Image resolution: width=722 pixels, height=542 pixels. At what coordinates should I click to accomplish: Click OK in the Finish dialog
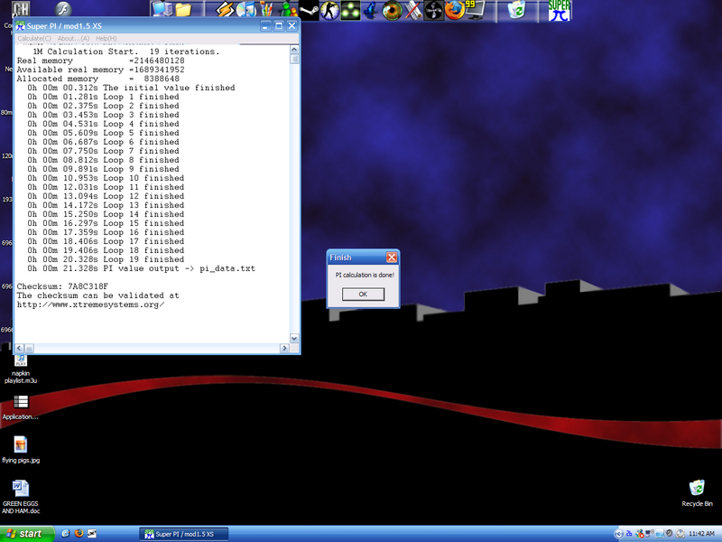pos(363,294)
